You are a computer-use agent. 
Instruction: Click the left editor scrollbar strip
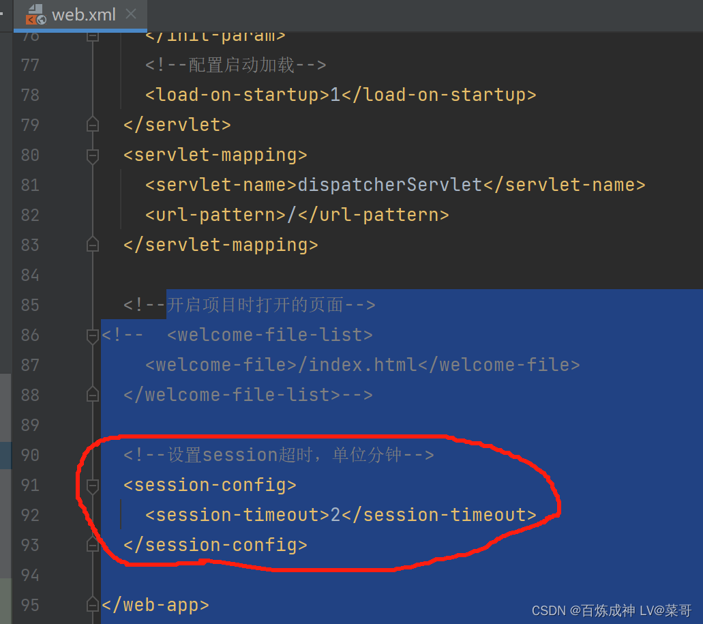(x=5, y=409)
